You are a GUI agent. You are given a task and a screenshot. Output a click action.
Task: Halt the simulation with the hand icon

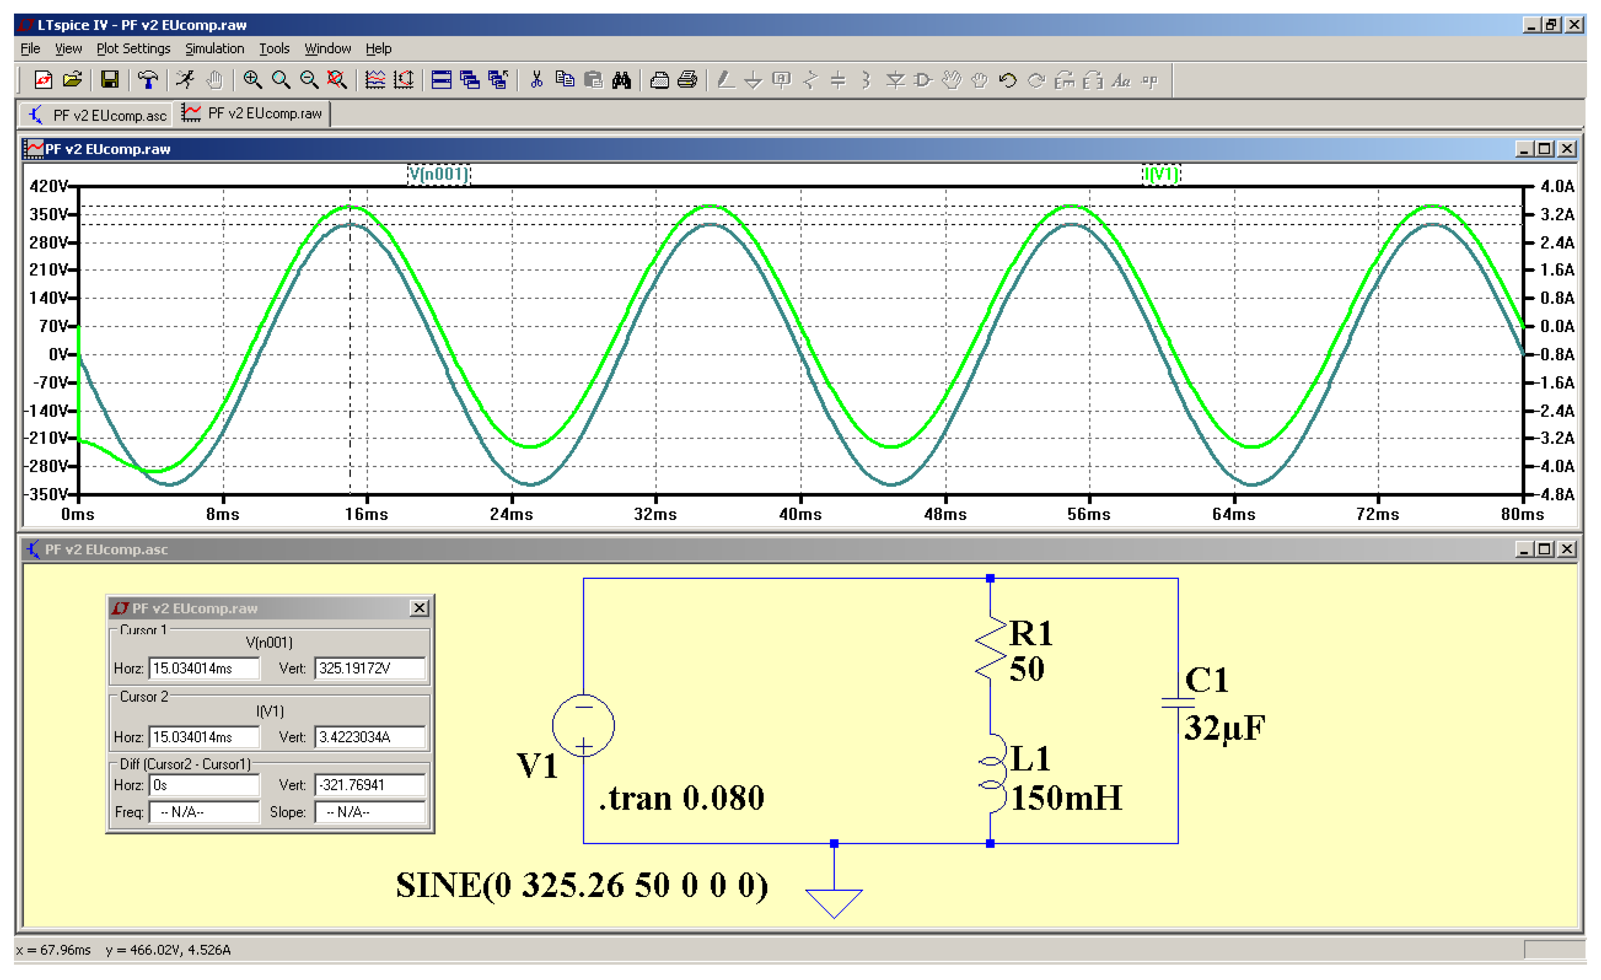[214, 80]
